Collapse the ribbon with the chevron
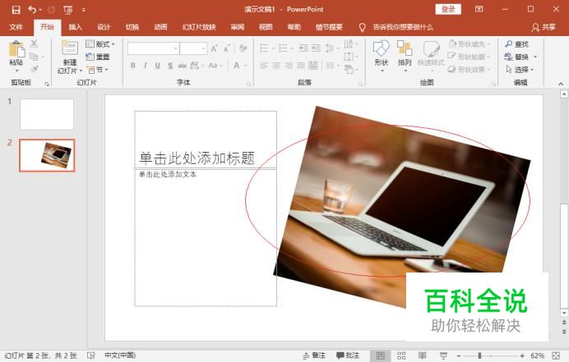The height and width of the screenshot is (362, 569). pyautogui.click(x=561, y=84)
